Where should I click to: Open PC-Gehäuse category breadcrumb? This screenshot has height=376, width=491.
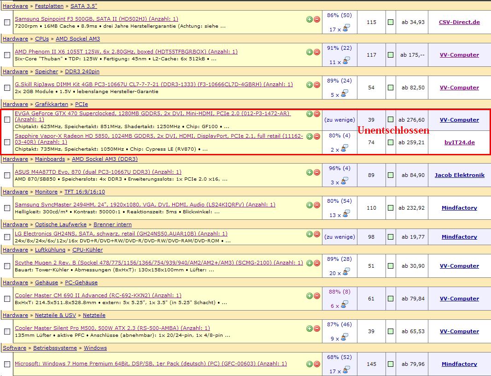[81, 282]
